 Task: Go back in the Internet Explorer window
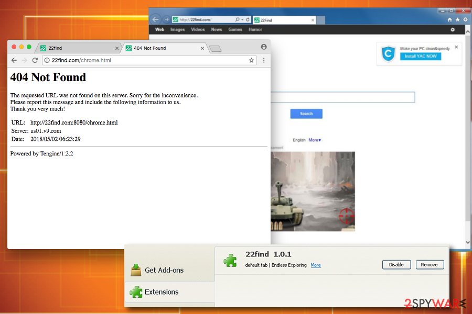(x=155, y=19)
